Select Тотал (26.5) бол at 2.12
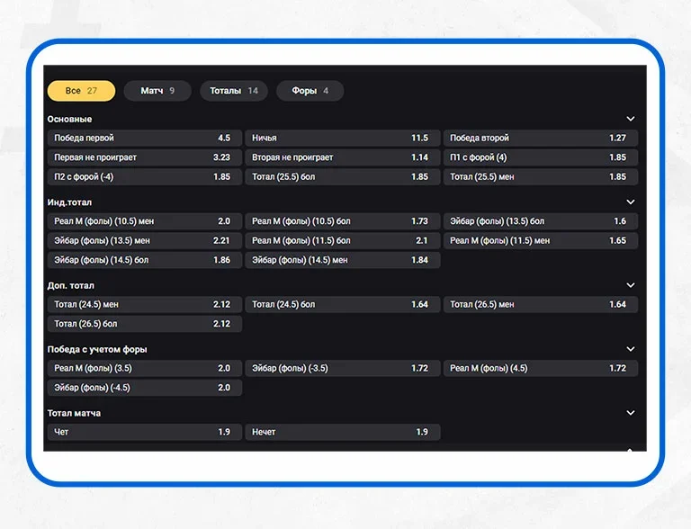The width and height of the screenshot is (691, 529). click(145, 324)
